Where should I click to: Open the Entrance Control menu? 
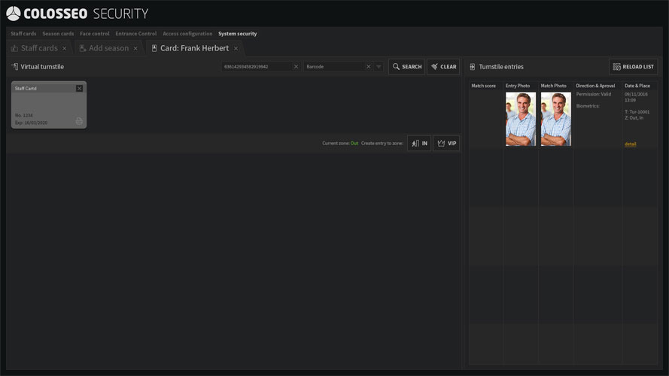(x=135, y=34)
